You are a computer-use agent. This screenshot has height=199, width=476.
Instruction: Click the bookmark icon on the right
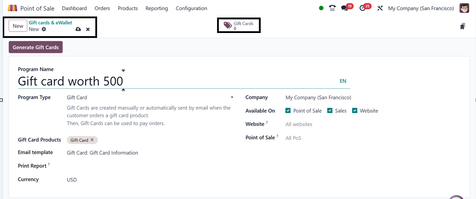pos(463,26)
